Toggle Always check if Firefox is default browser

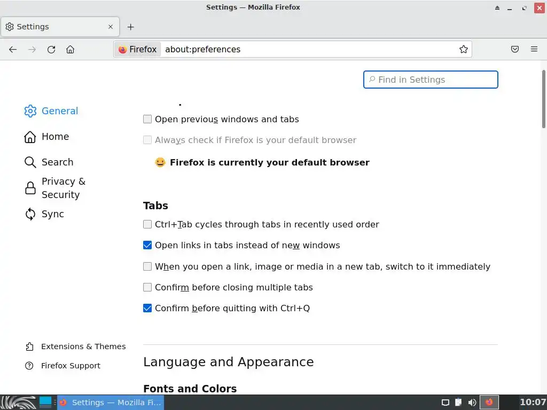(147, 140)
